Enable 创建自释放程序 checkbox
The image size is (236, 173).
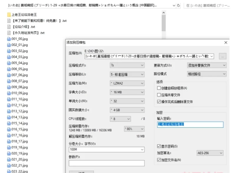click(x=159, y=88)
